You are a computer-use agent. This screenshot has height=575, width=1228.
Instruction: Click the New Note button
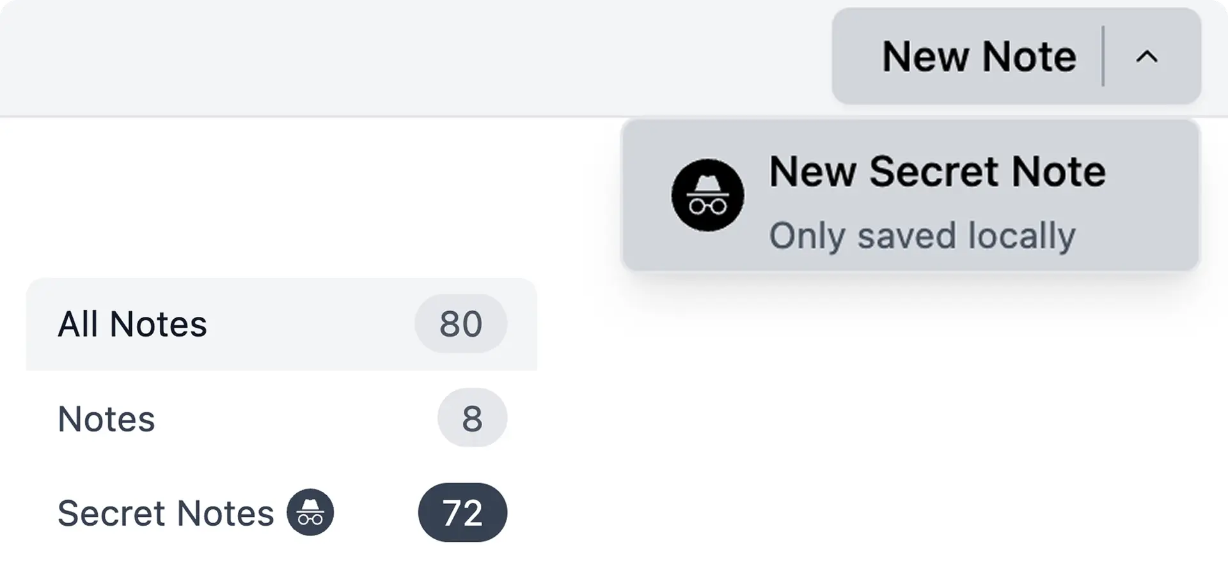click(979, 56)
